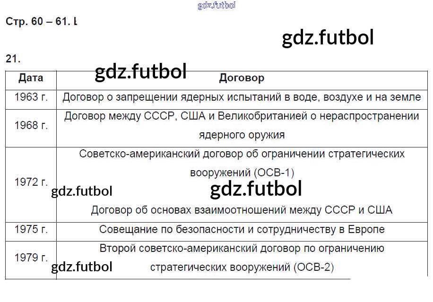433x302 pixels.
Task: Click the small blue gdz.futbol link at top
Action: [216, 5]
